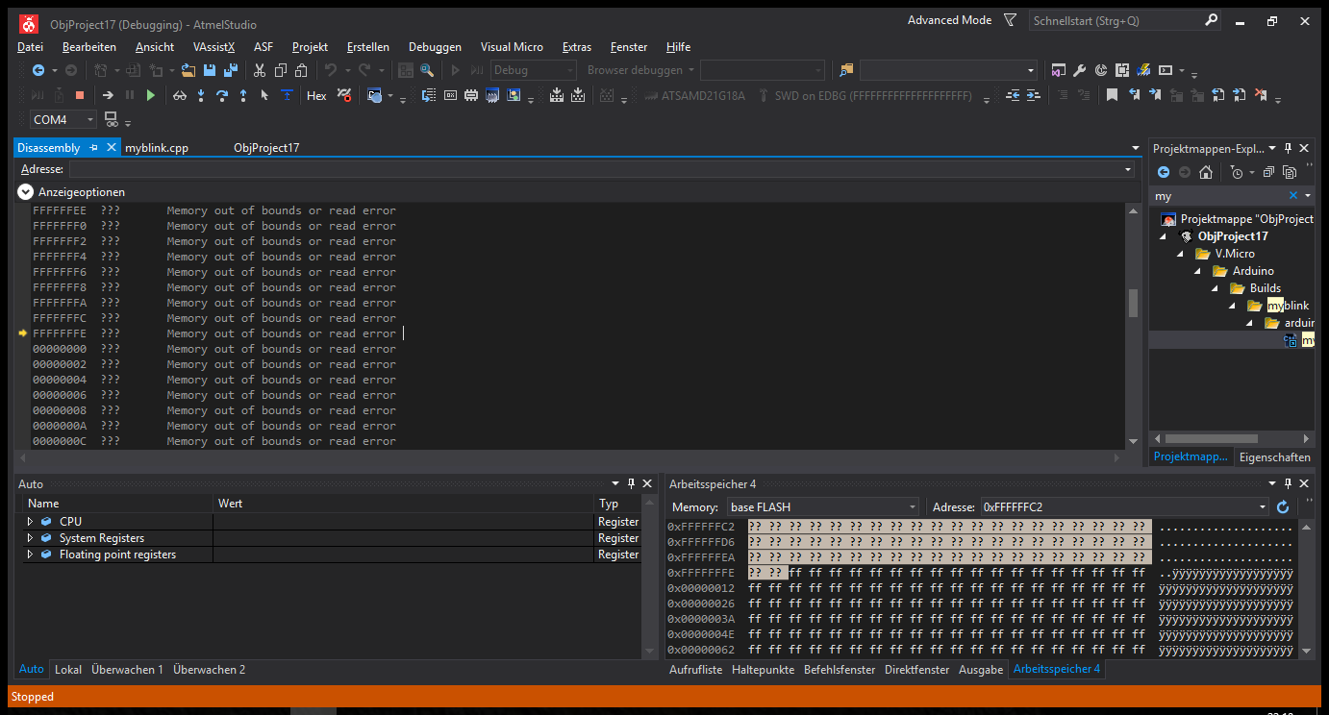Image resolution: width=1329 pixels, height=715 pixels.
Task: Click the Save All disks icon
Action: click(x=230, y=70)
